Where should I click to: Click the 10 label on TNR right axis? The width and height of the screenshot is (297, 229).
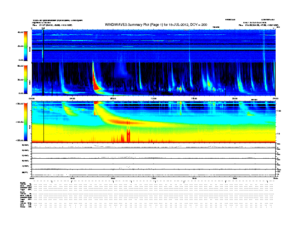point(278,134)
